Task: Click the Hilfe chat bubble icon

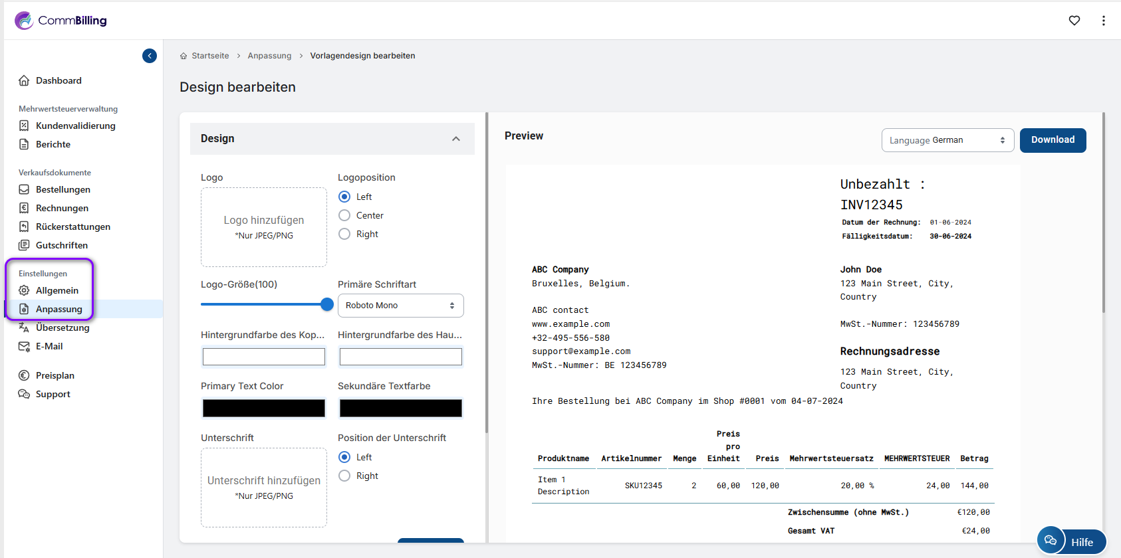Action: pos(1051,541)
